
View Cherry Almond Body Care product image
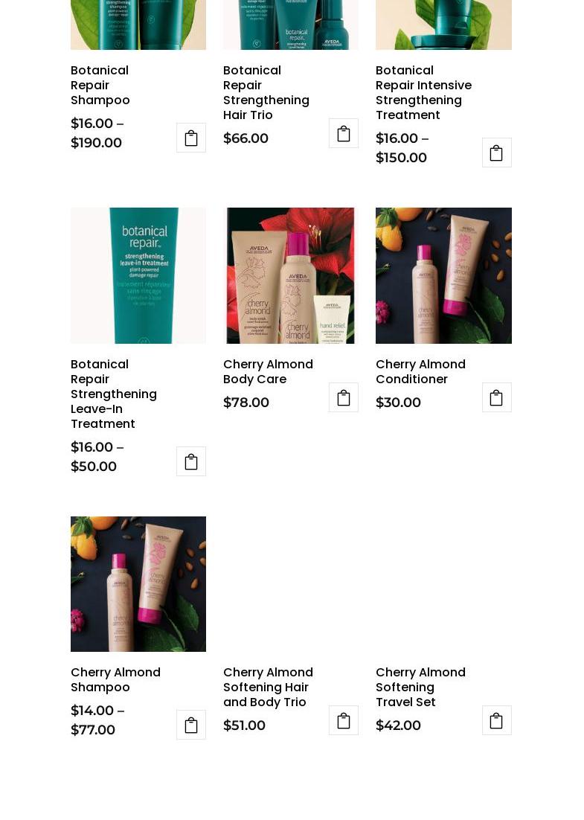pos(291,275)
